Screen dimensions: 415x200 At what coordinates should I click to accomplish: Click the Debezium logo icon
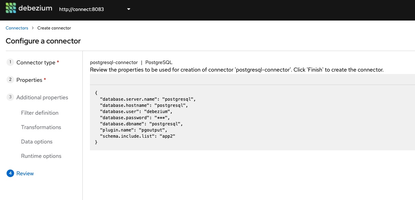coord(11,8)
